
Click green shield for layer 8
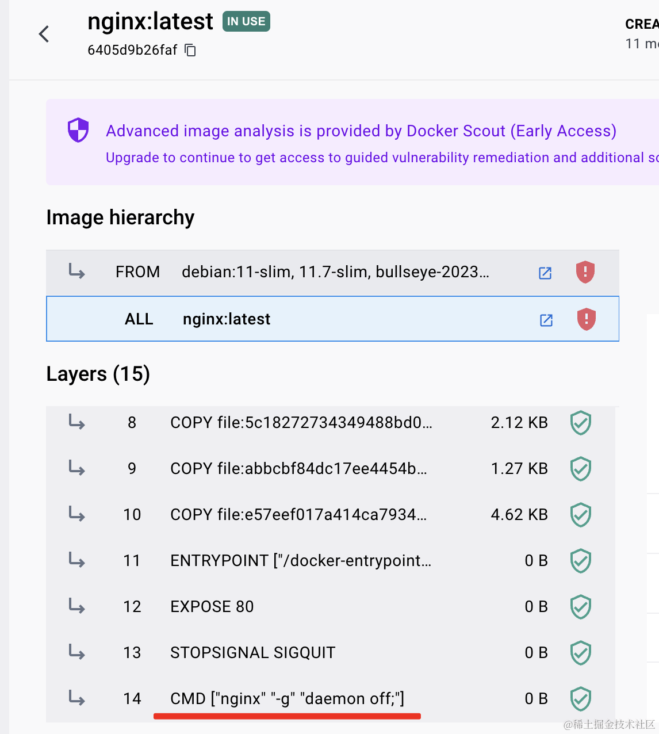pos(580,423)
